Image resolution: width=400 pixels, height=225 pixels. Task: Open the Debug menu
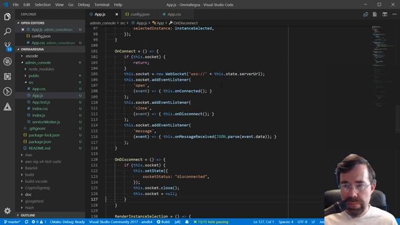point(84,4)
